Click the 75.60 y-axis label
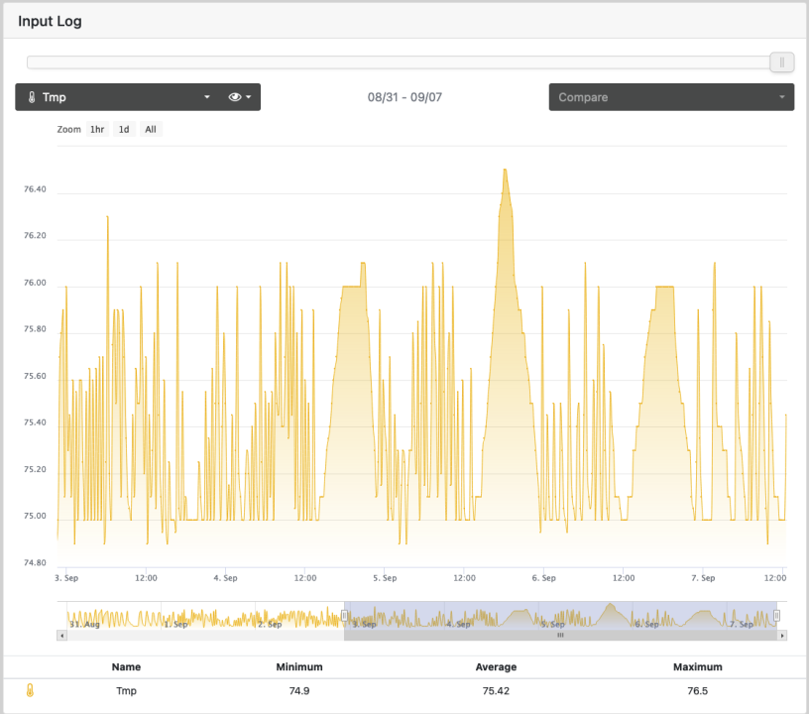 click(35, 376)
